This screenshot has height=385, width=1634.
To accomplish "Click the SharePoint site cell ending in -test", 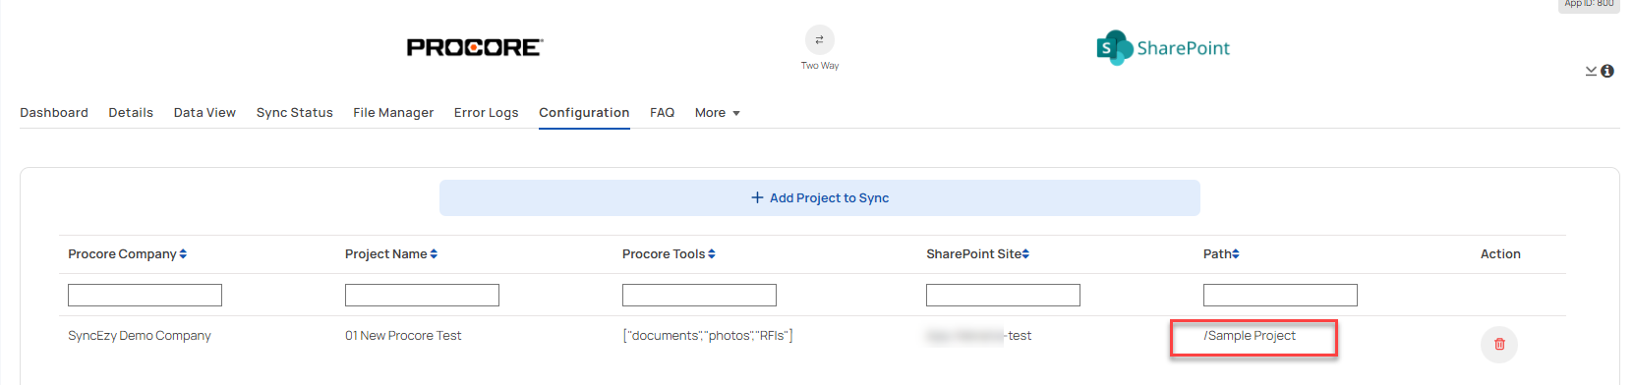I will 979,336.
